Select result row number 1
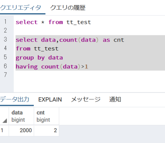This screenshot has width=165, height=143. point(4,131)
